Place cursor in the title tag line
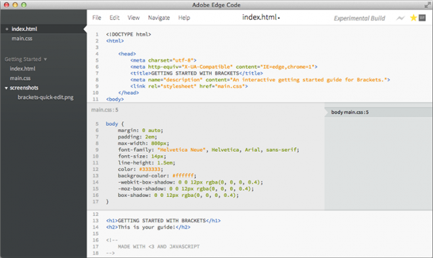This screenshot has height=258, width=433. [x=196, y=73]
